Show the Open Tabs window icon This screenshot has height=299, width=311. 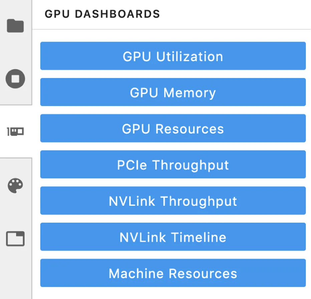[15, 239]
